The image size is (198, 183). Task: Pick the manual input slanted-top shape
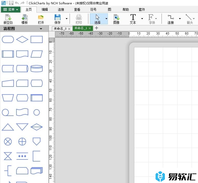pos(8,83)
